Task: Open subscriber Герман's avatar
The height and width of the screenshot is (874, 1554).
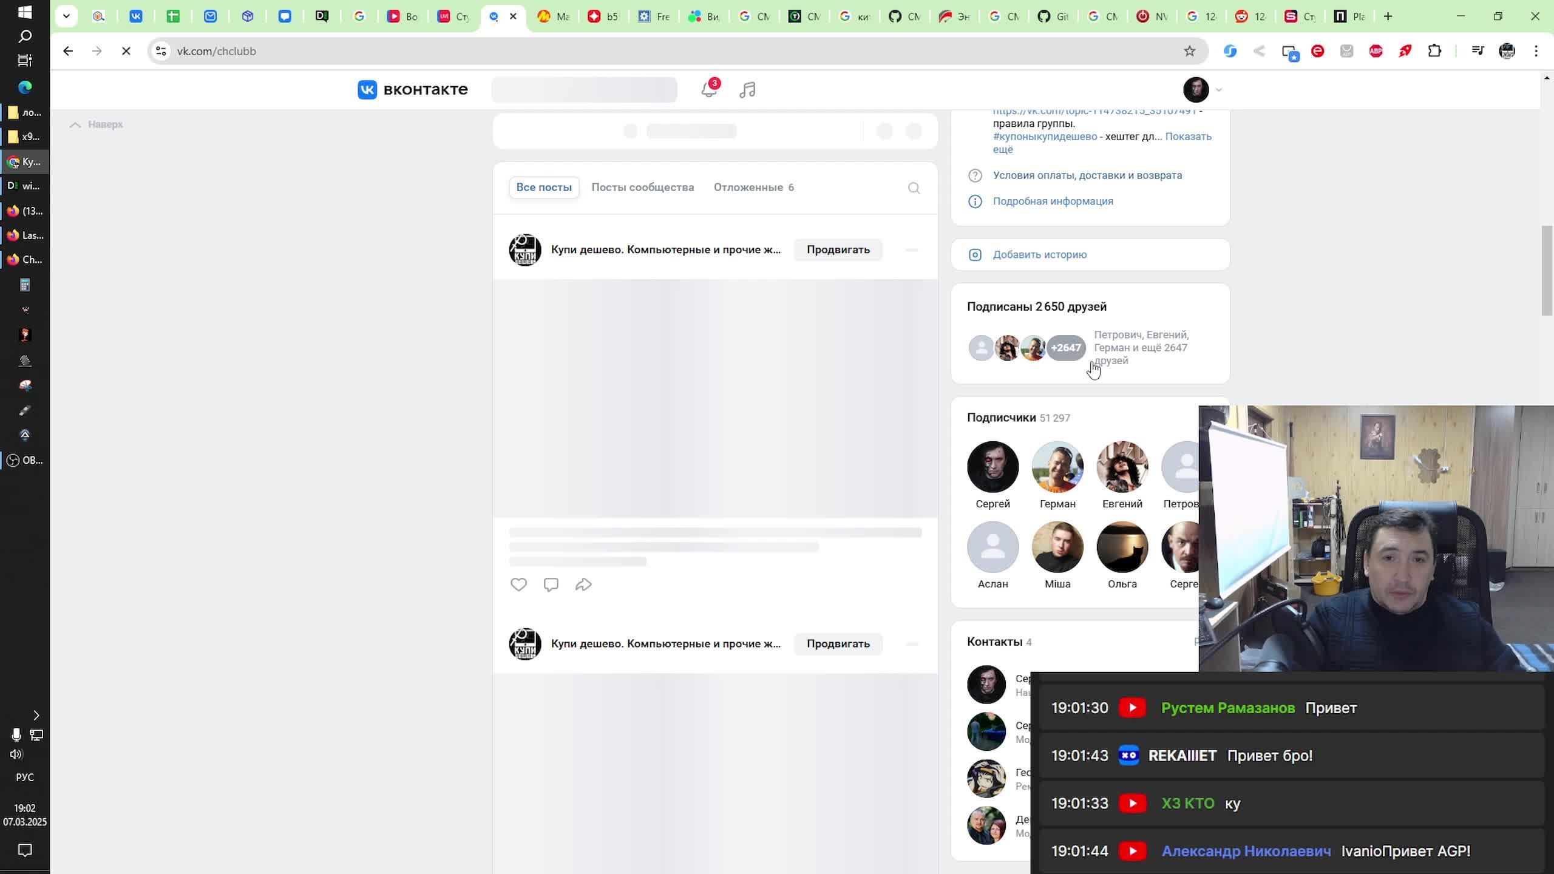Action: click(1057, 467)
